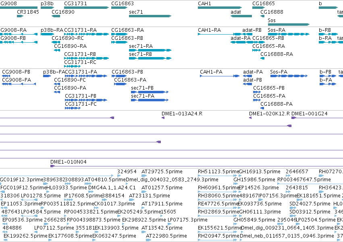343x242 pixels.
Task: Open the CG16863 gene entry
Action: pos(119,8)
